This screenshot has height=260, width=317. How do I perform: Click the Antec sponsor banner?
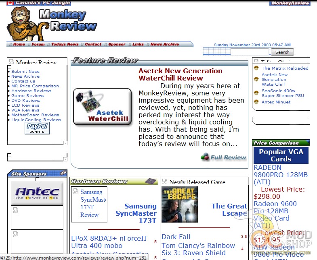click(x=37, y=193)
